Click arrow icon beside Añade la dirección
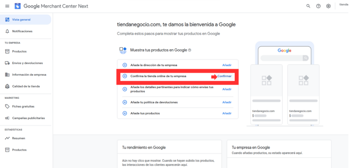The width and height of the screenshot is (351, 168). 125,65
